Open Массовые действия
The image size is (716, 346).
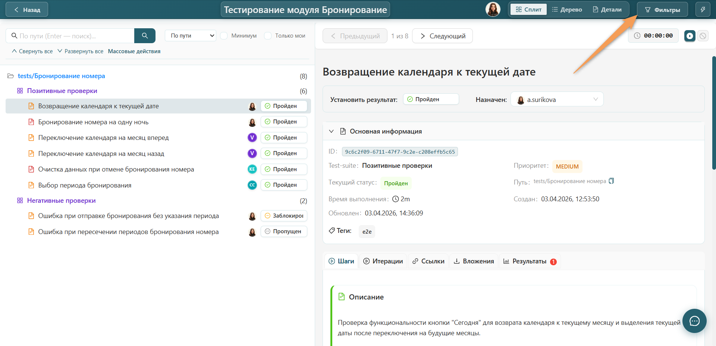[x=134, y=51]
